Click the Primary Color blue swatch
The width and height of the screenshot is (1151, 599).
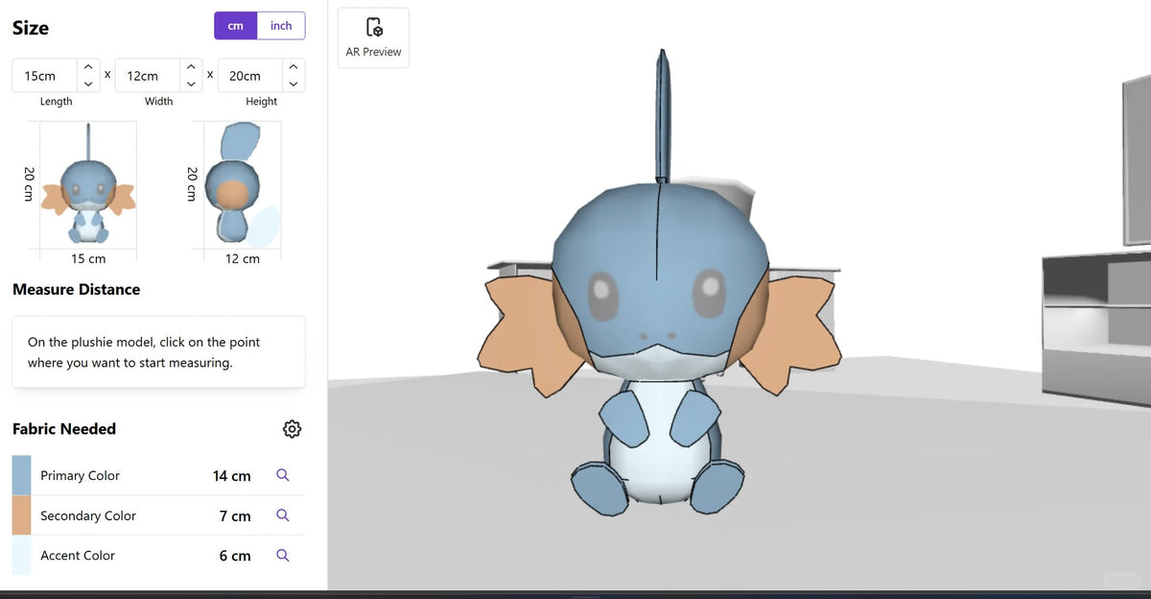click(x=21, y=475)
